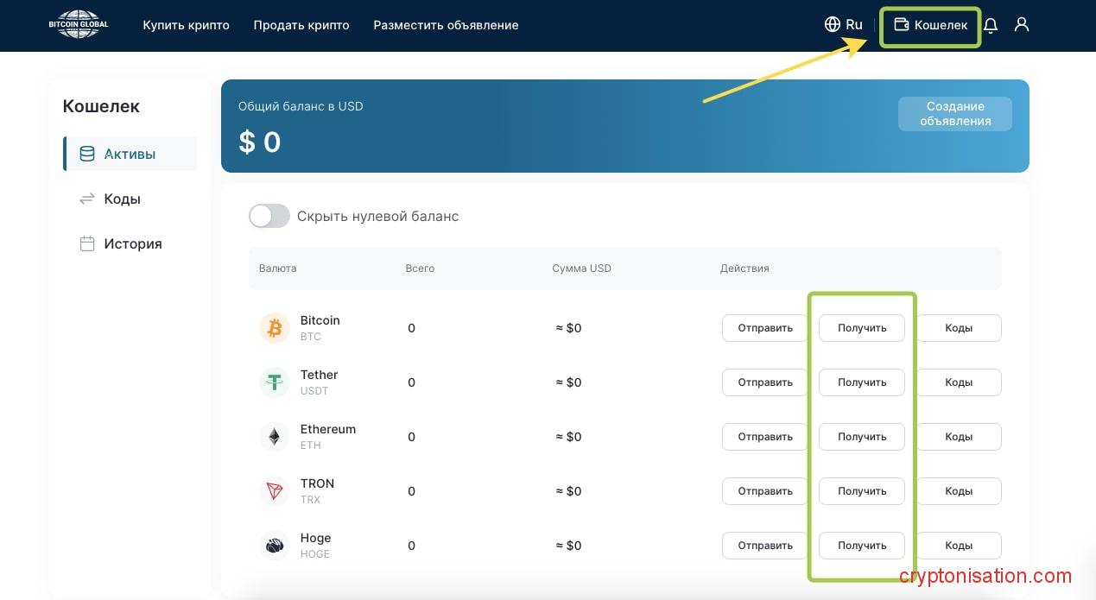Click the Bitcoin coin icon
Viewport: 1096px width, 600px height.
pyautogui.click(x=275, y=328)
